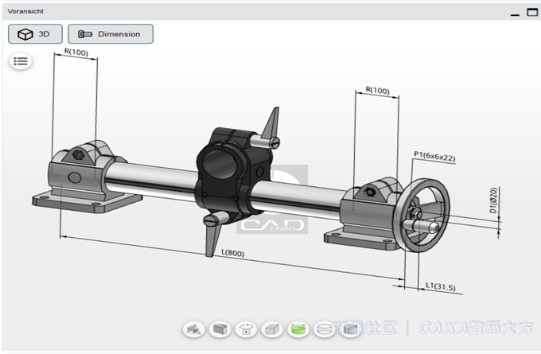Viewport: 541px width, 354px height.
Task: Click the explode view icon
Action: (195, 329)
